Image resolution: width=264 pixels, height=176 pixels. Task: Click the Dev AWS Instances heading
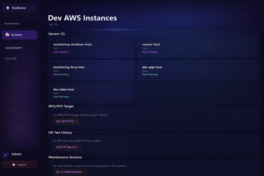click(82, 18)
